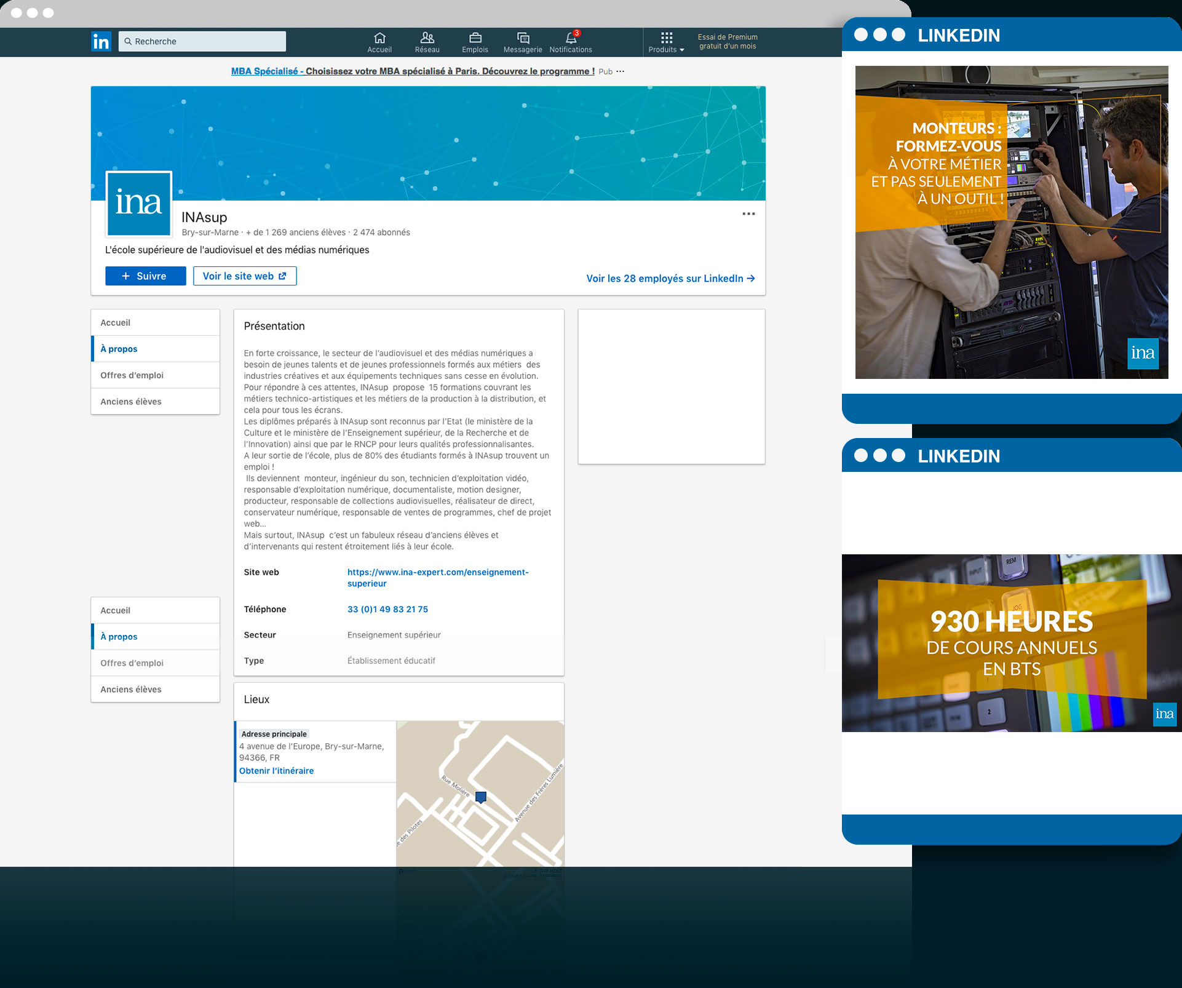Click the Recherche search field

202,41
